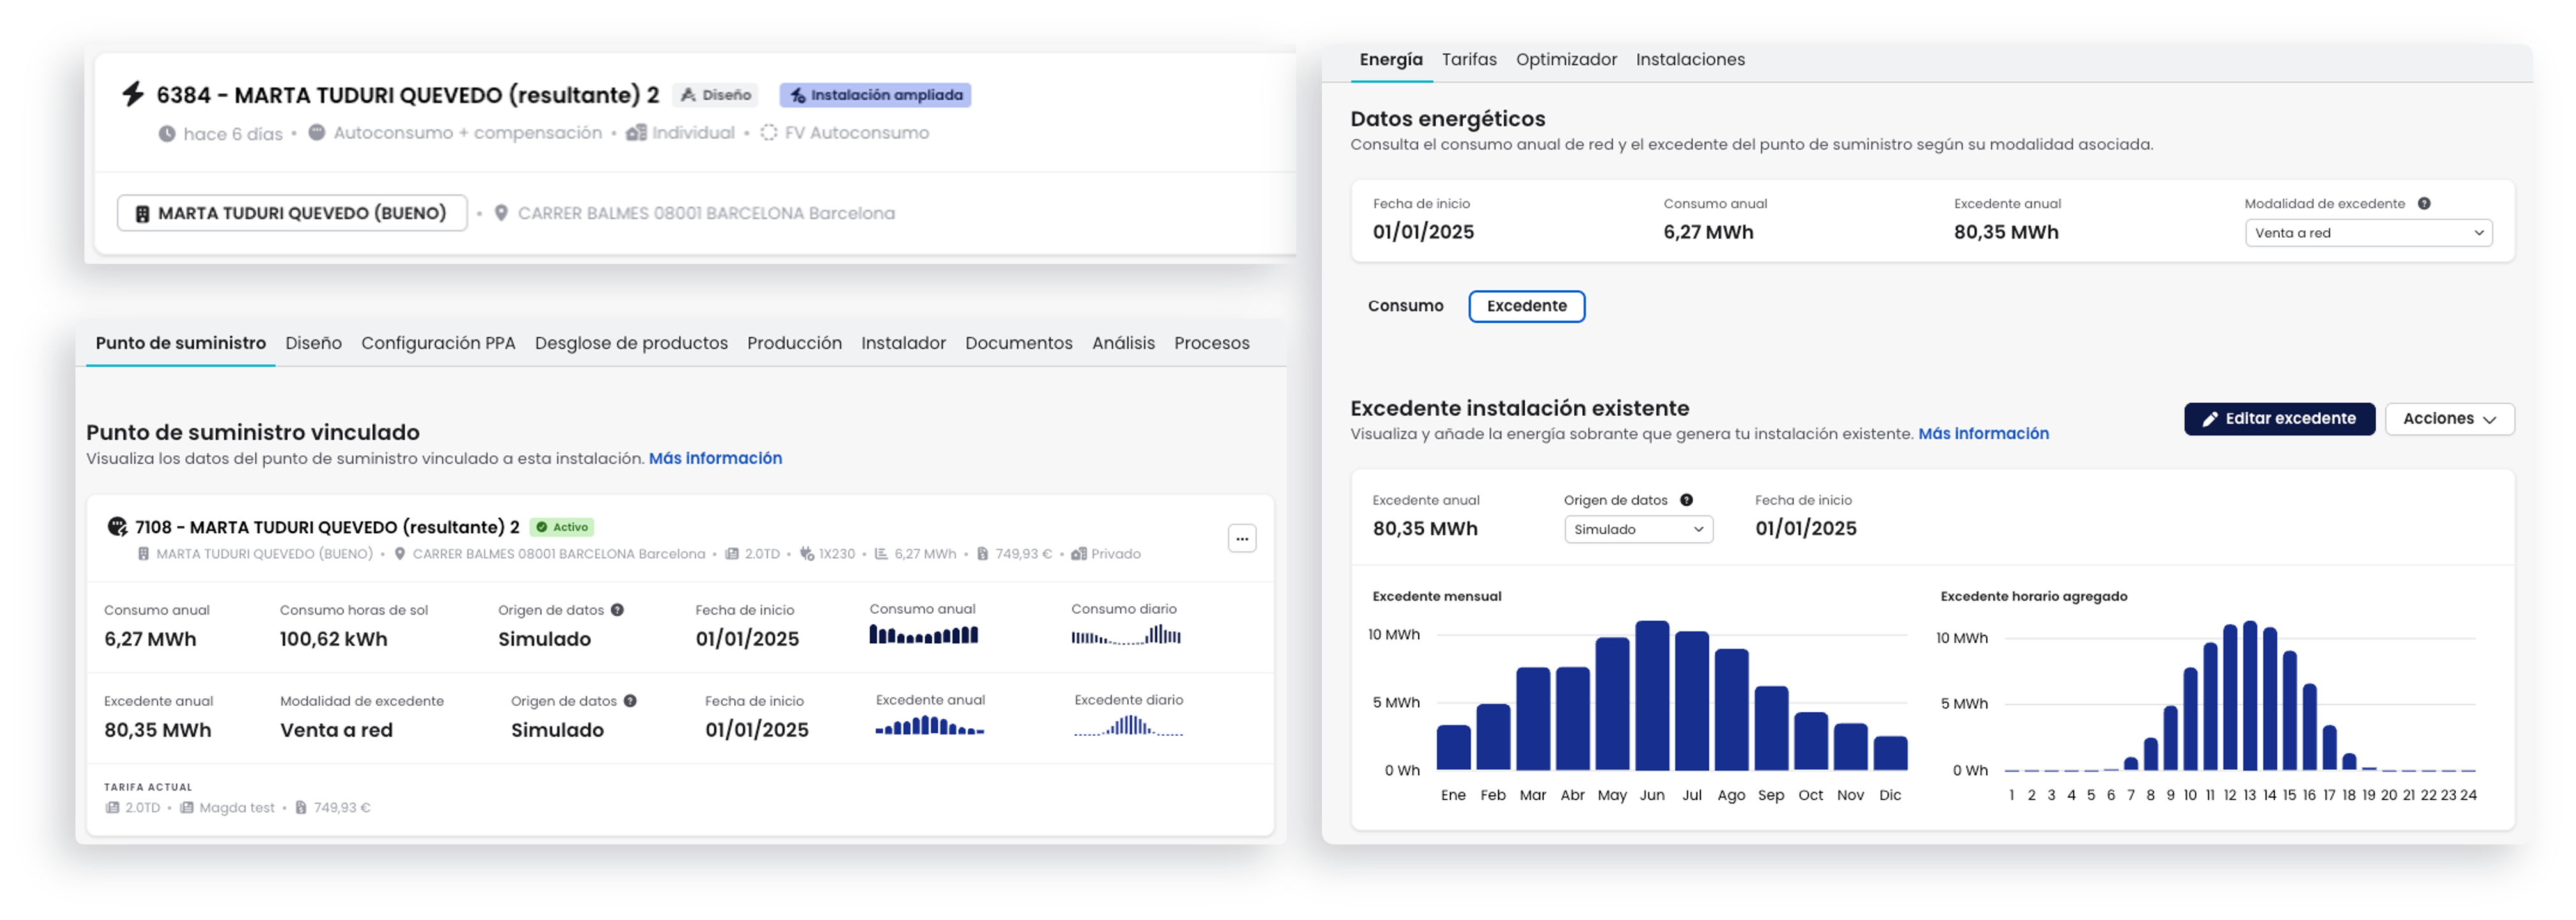Image resolution: width=2576 pixels, height=920 pixels.
Task: Open the Configuración PPA tab
Action: [x=438, y=343]
